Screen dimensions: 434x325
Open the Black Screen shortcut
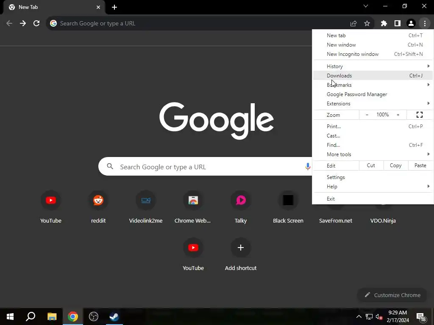pyautogui.click(x=288, y=200)
